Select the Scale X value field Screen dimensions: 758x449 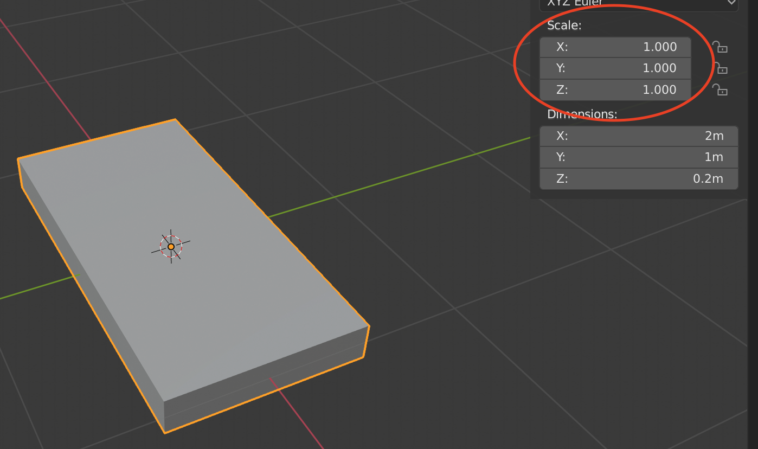pyautogui.click(x=615, y=47)
